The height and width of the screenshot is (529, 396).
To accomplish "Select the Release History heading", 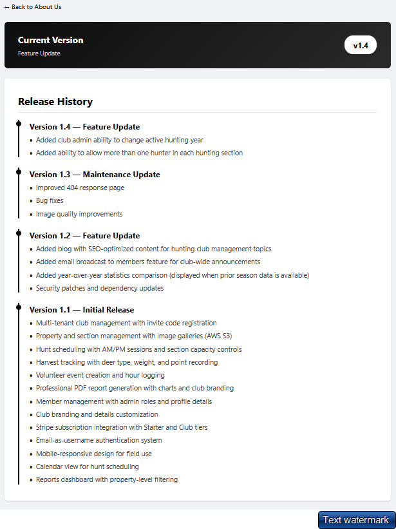I will pos(55,102).
